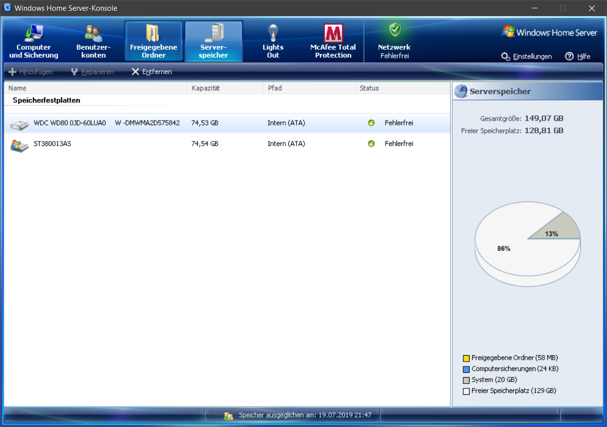This screenshot has height=427, width=607.
Task: Select the Speicherfestplatten group heading
Action: coord(46,100)
